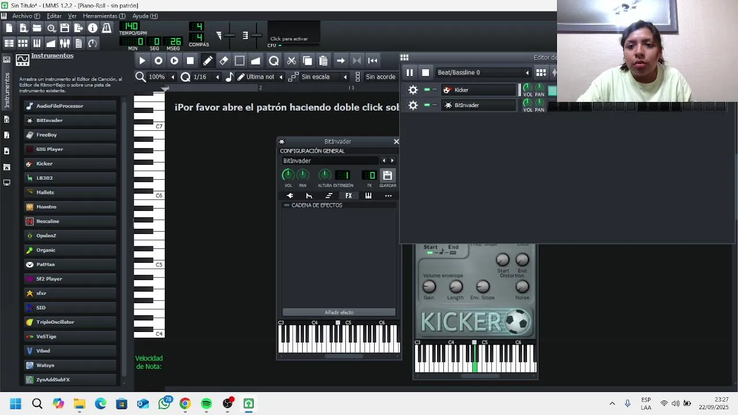Click the Export project icon
Viewport: 738px width, 415px height.
78,28
